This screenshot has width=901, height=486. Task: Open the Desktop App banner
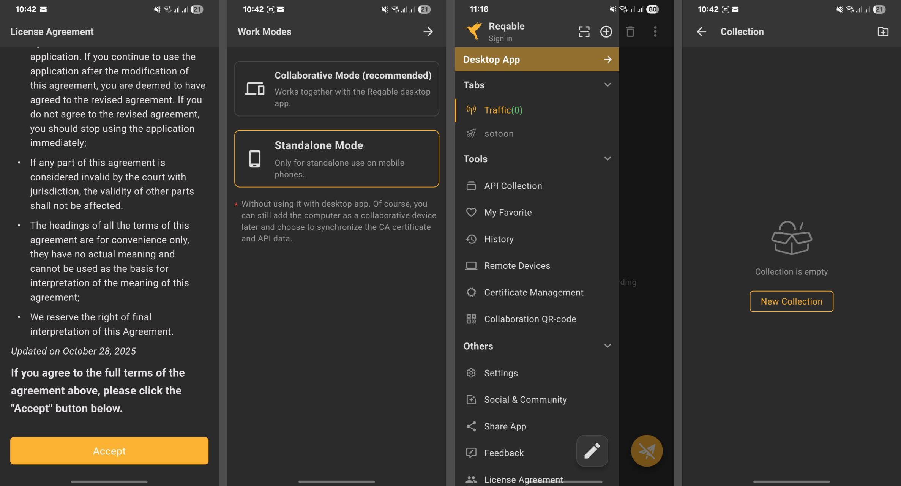536,60
